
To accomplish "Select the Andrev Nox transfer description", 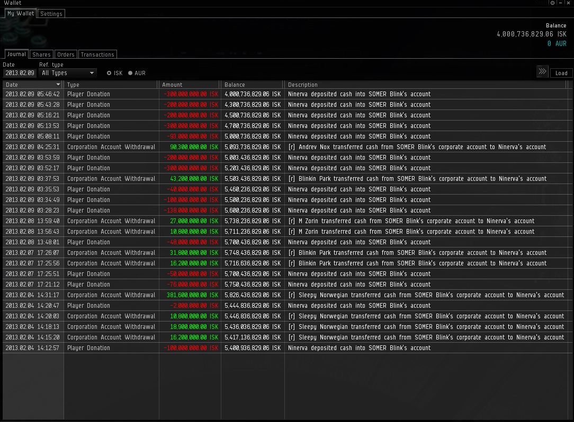I will point(417,147).
